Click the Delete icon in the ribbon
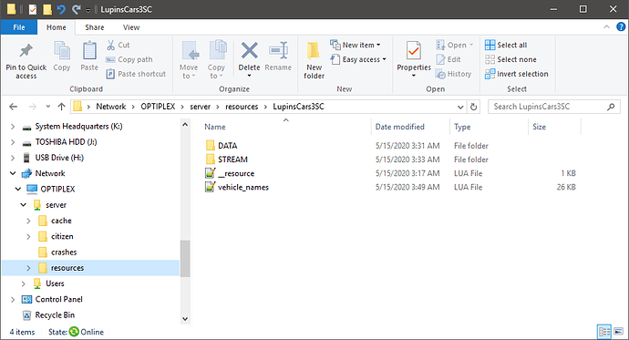The image size is (629, 340). (x=249, y=51)
